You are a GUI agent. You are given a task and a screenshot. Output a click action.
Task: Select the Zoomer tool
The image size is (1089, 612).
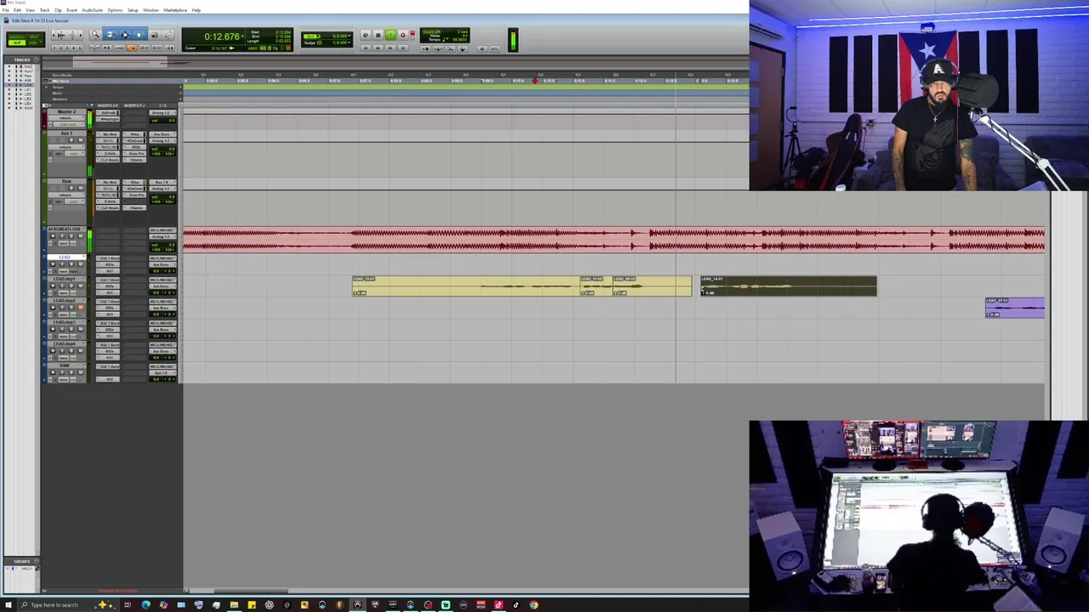click(x=95, y=35)
